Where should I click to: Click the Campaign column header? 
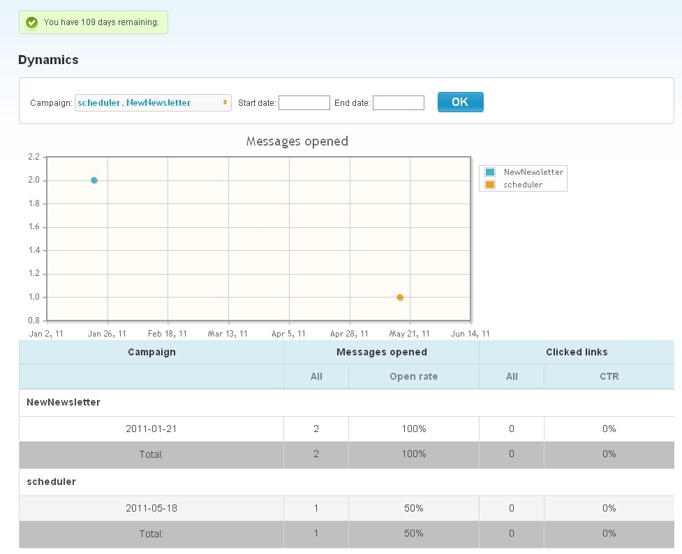(x=151, y=352)
